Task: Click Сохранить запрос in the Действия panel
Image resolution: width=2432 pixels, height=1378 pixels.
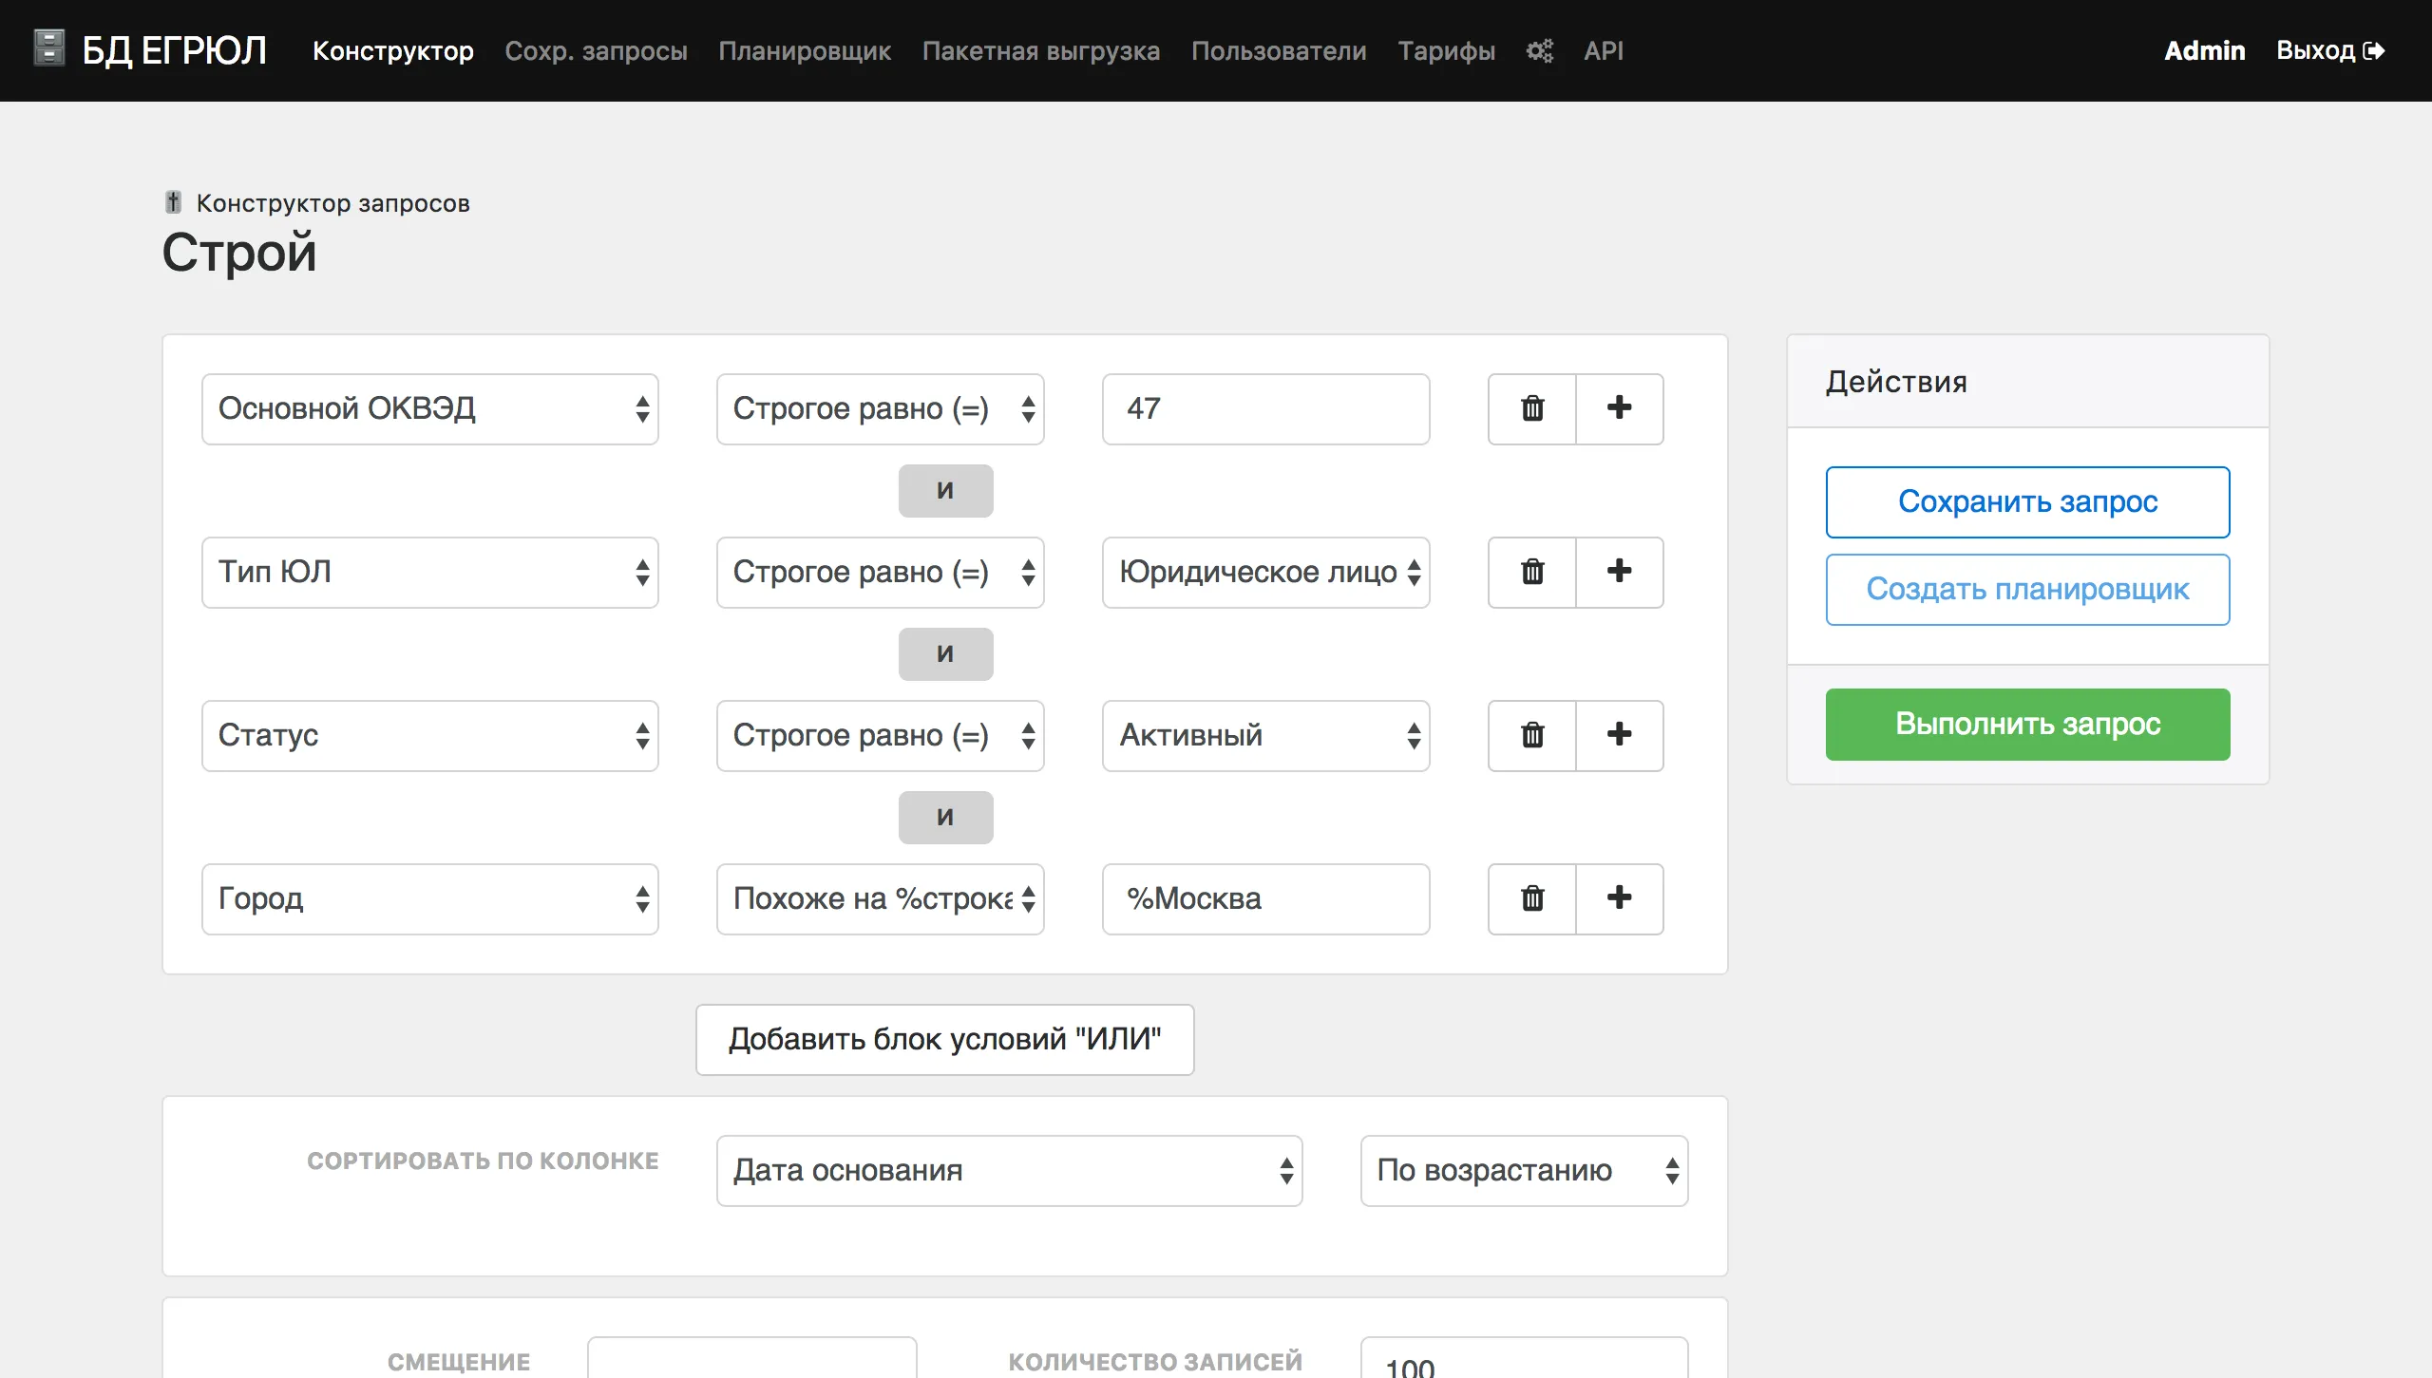Action: [x=2027, y=501]
